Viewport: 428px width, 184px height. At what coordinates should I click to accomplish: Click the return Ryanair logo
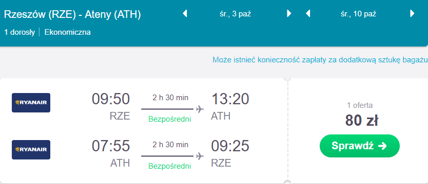click(x=31, y=150)
